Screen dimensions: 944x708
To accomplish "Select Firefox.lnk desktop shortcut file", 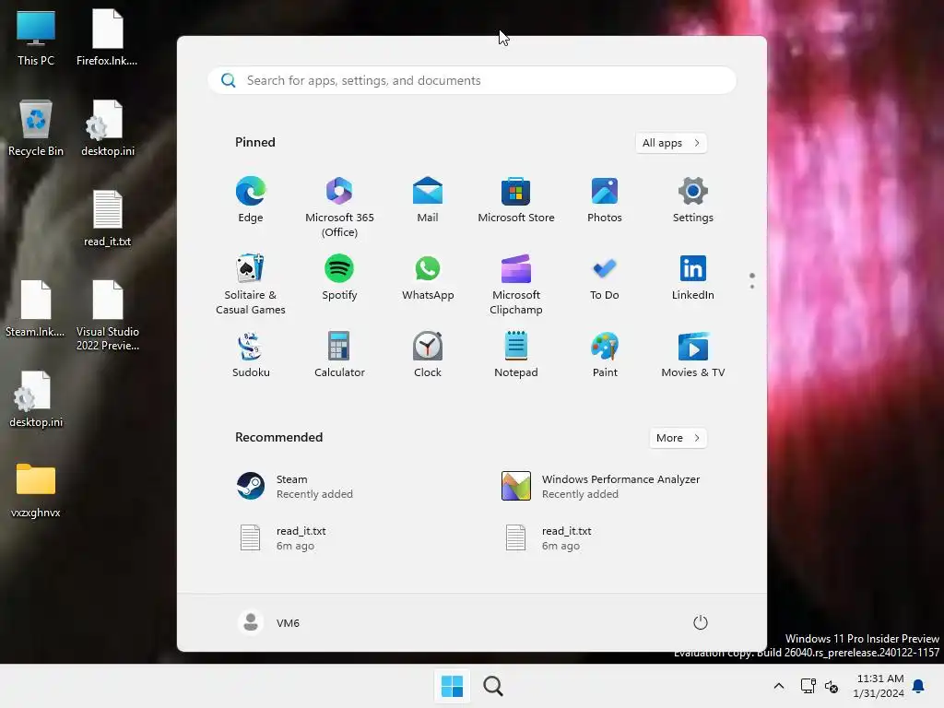I will (107, 37).
